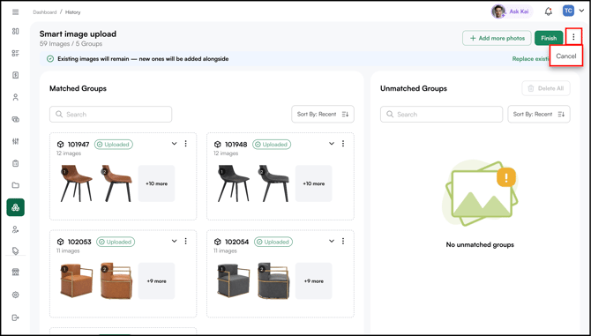Click +10 more in group 101947

pos(156,183)
